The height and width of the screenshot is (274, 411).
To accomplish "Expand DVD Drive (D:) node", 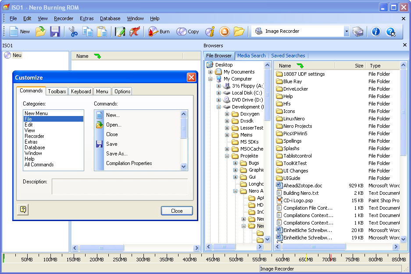I will [218, 100].
